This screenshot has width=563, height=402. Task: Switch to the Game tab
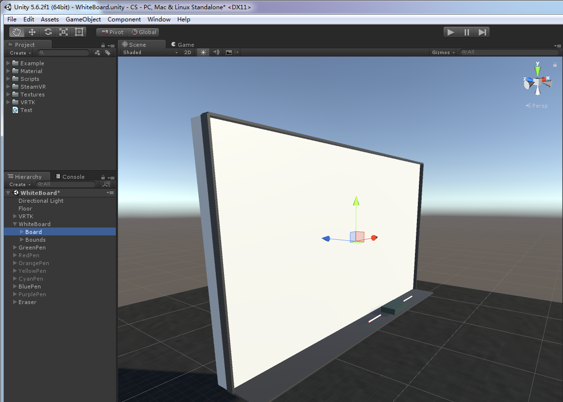pyautogui.click(x=183, y=44)
